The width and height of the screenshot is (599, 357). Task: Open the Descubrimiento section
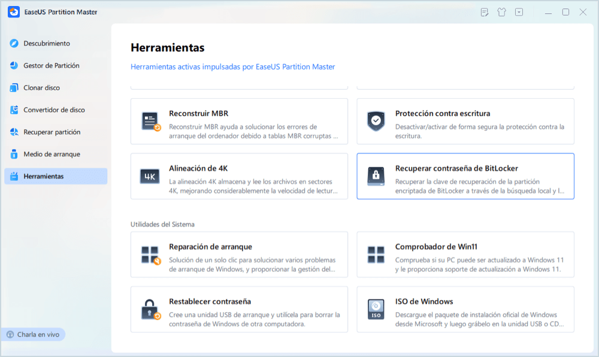[56, 43]
